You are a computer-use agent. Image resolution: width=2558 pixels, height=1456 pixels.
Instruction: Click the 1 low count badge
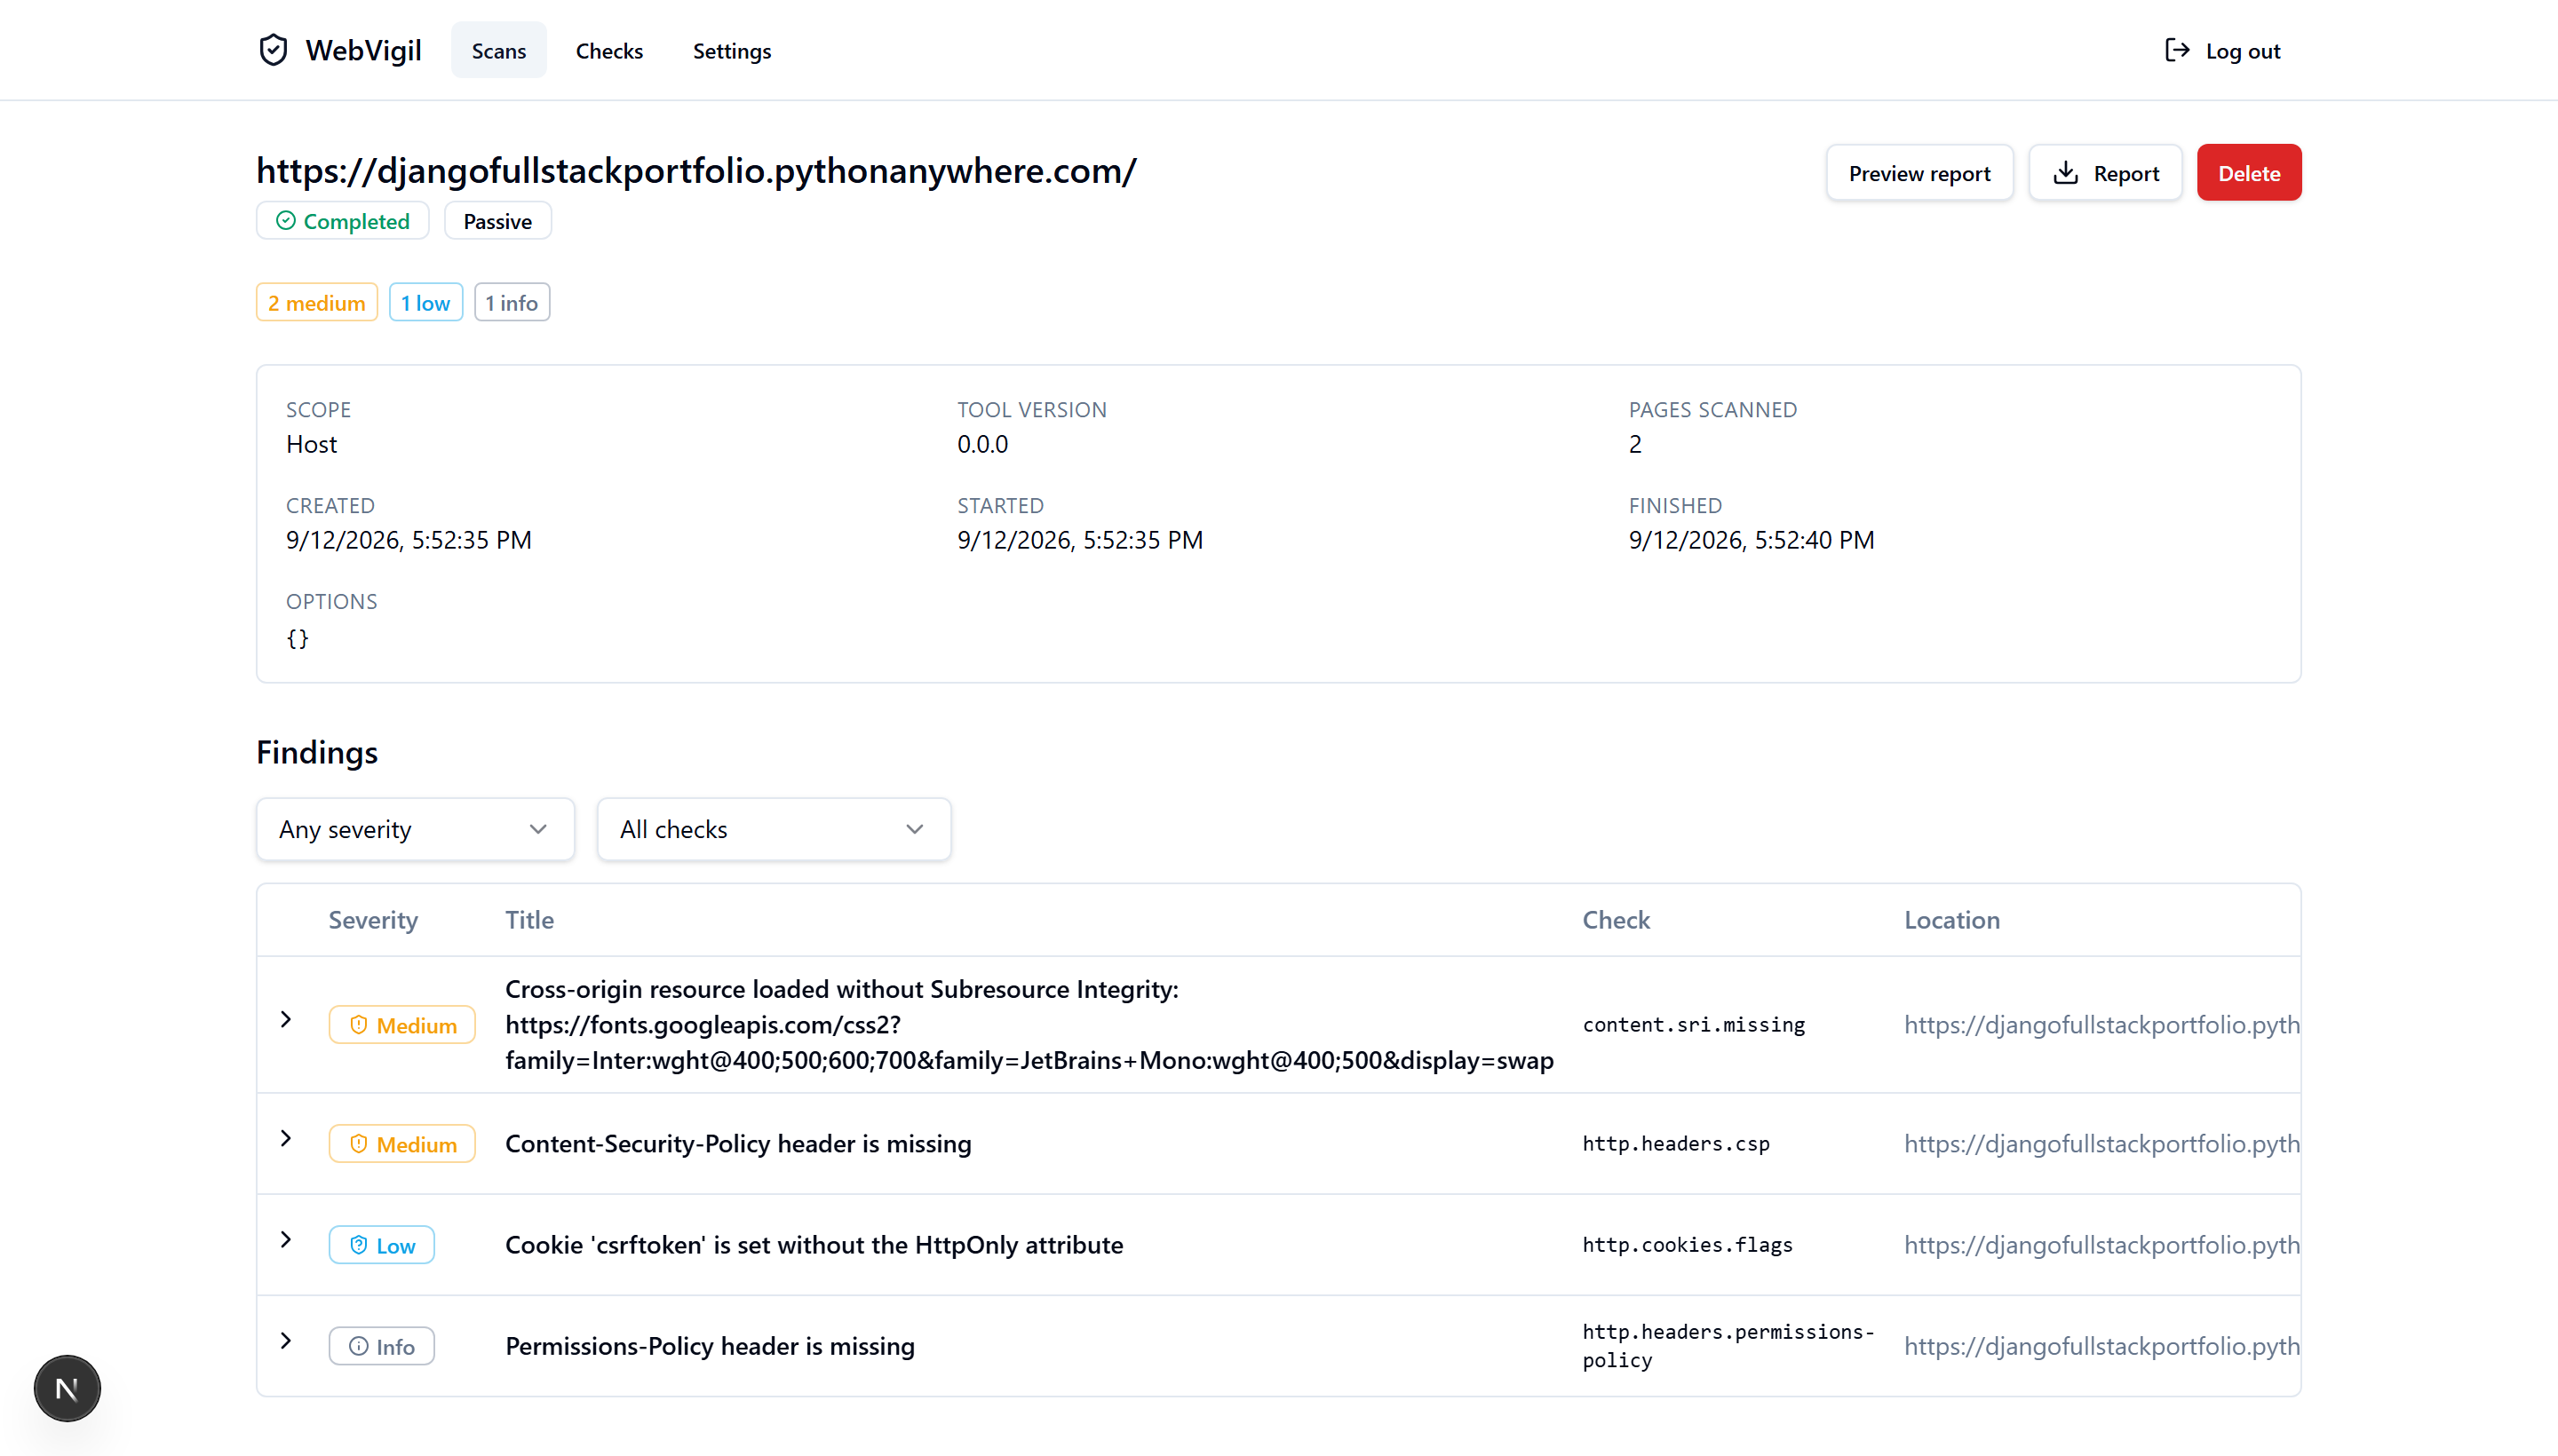(x=425, y=302)
